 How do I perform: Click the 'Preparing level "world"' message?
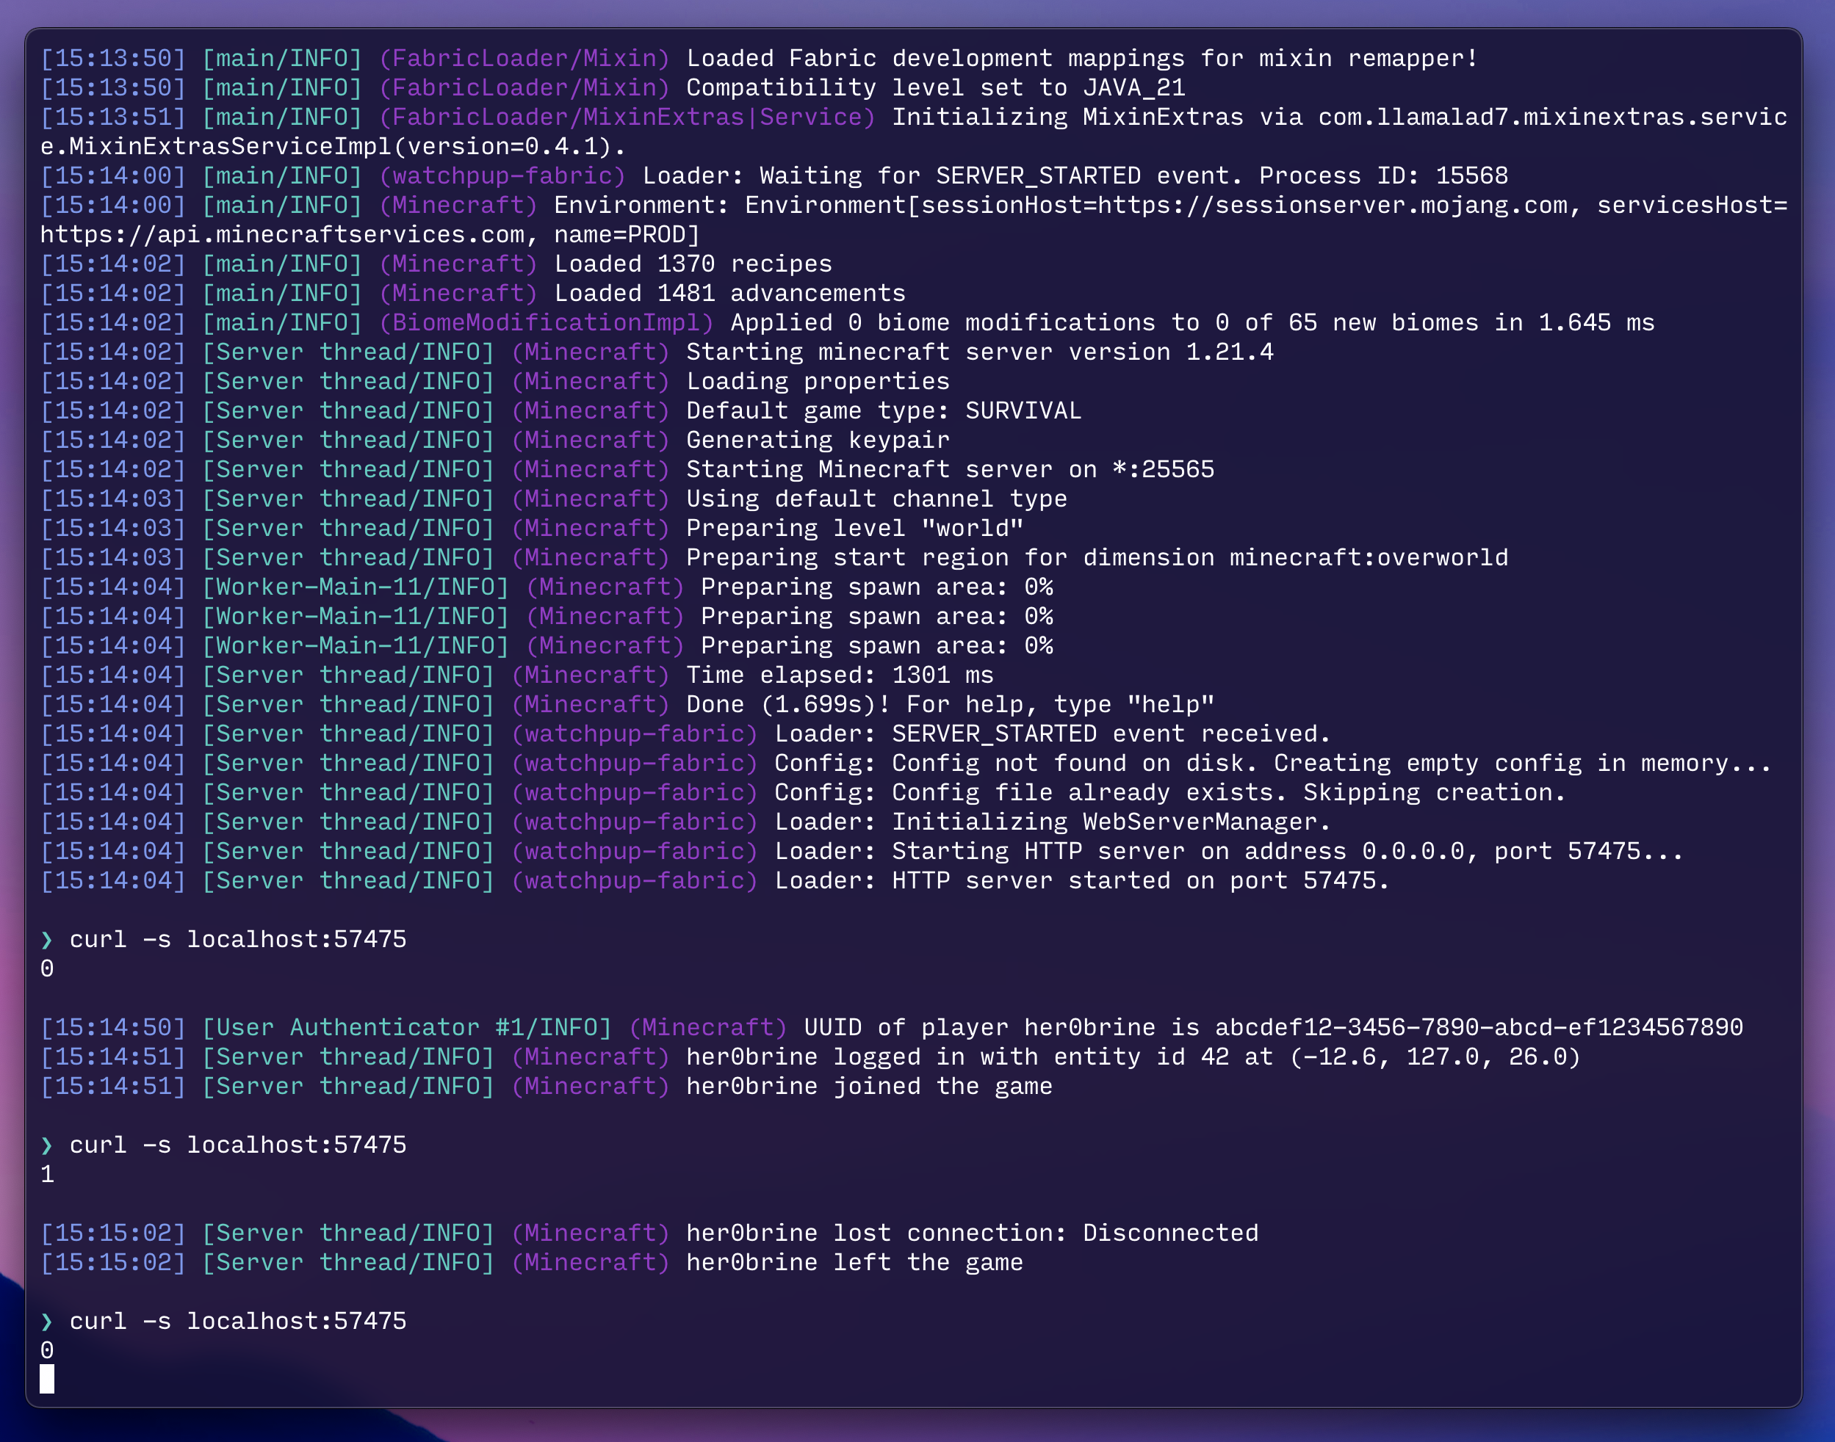click(x=854, y=529)
